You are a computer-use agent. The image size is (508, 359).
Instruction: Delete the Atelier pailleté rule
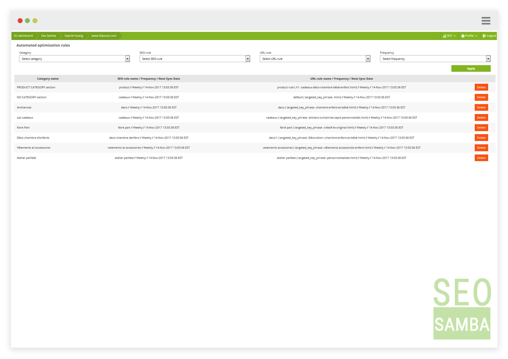click(x=481, y=157)
